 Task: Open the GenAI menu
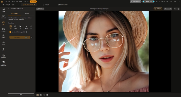pyautogui.click(x=13, y=2)
